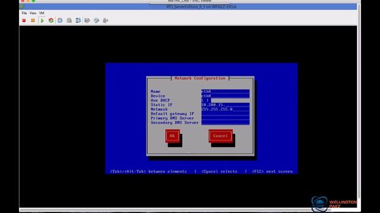Click the '<Space> selects' hint text
Image resolution: width=380 pixels, height=213 pixels.
pyautogui.click(x=219, y=172)
